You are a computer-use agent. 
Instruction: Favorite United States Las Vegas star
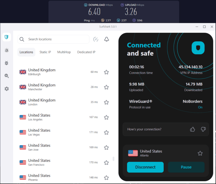coord(106,133)
